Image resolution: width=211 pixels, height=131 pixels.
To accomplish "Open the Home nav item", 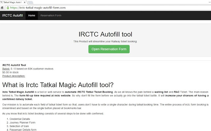I will tap(32, 15).
